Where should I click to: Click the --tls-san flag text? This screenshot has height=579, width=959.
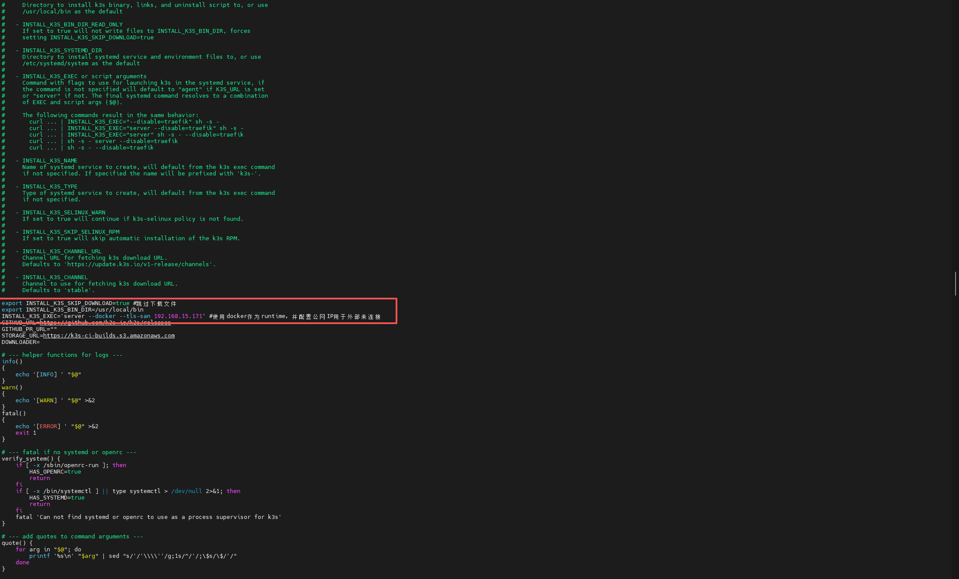pos(135,316)
